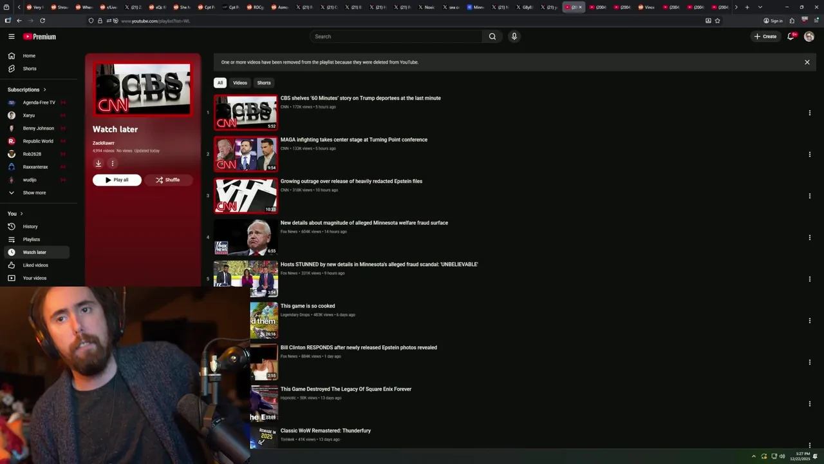Click the browser address bar URL

pos(155,21)
